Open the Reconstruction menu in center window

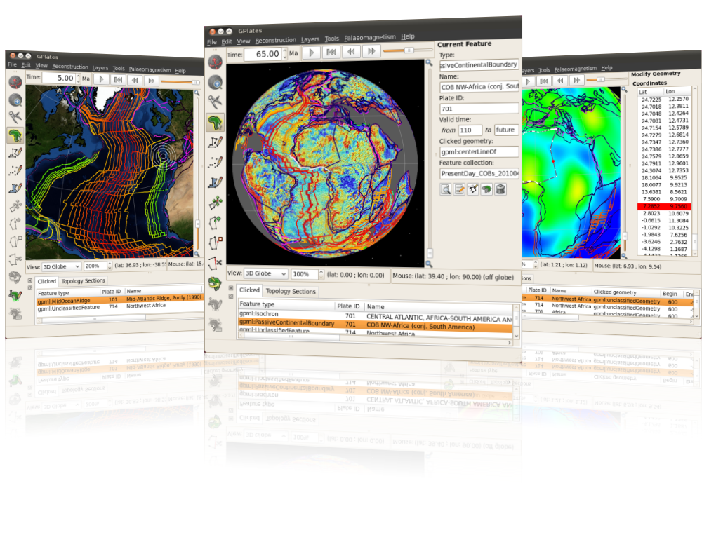point(275,40)
